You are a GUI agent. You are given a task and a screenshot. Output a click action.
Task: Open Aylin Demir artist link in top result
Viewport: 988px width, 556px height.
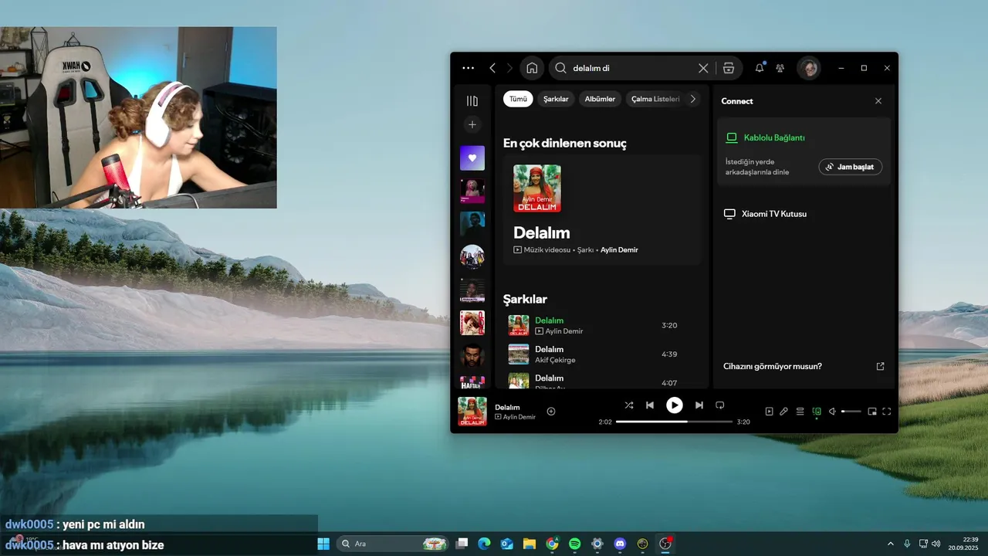pos(619,250)
